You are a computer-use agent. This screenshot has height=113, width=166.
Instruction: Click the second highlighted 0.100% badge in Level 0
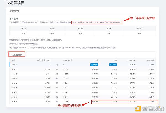click(113, 65)
